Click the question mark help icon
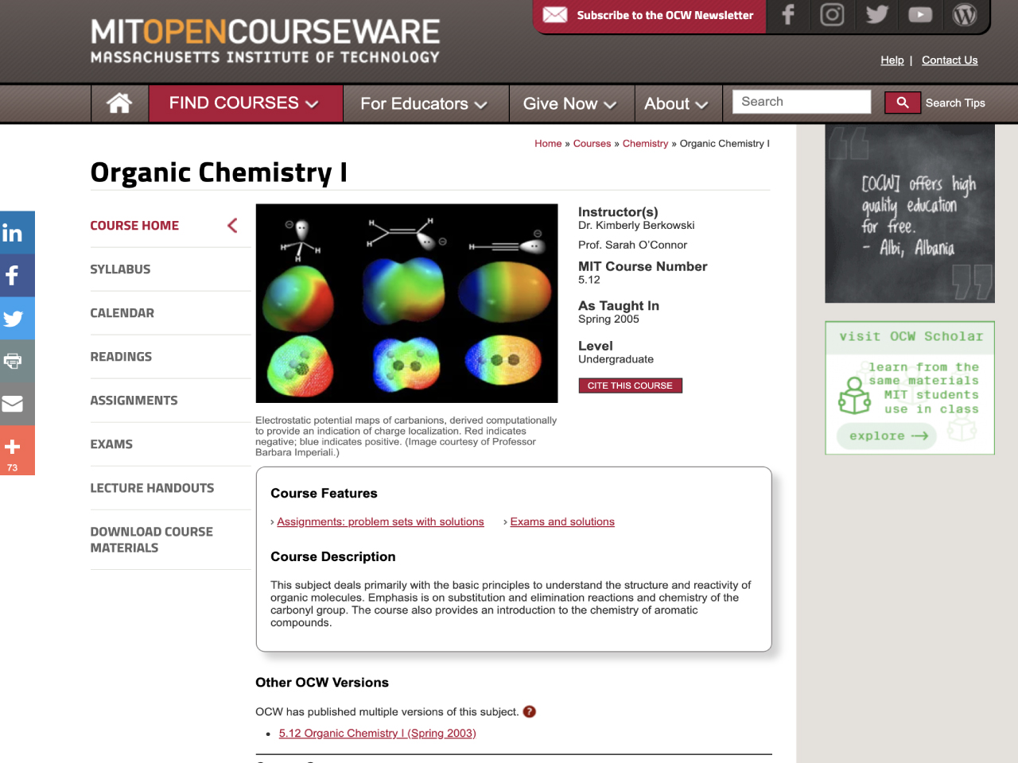This screenshot has width=1018, height=763. (530, 711)
